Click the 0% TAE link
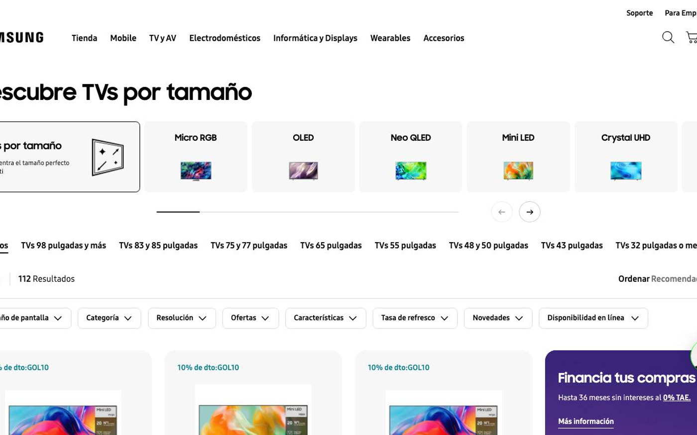The height and width of the screenshot is (435, 697). pyautogui.click(x=677, y=398)
